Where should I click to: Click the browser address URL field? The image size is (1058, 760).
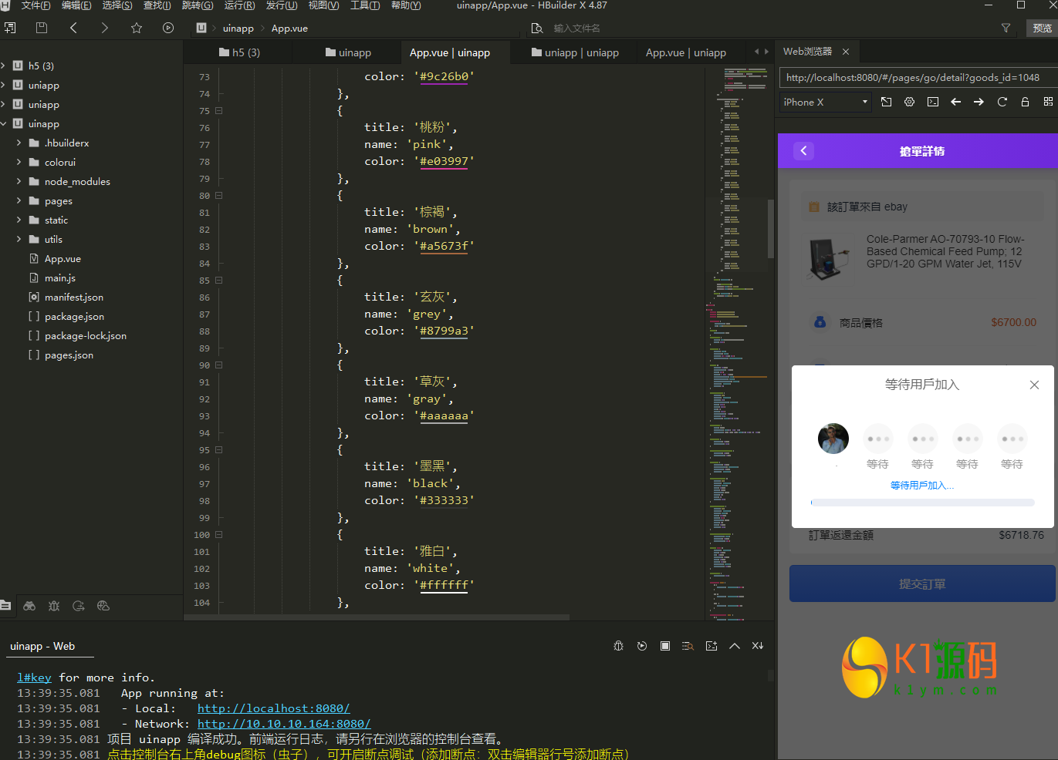click(x=912, y=77)
